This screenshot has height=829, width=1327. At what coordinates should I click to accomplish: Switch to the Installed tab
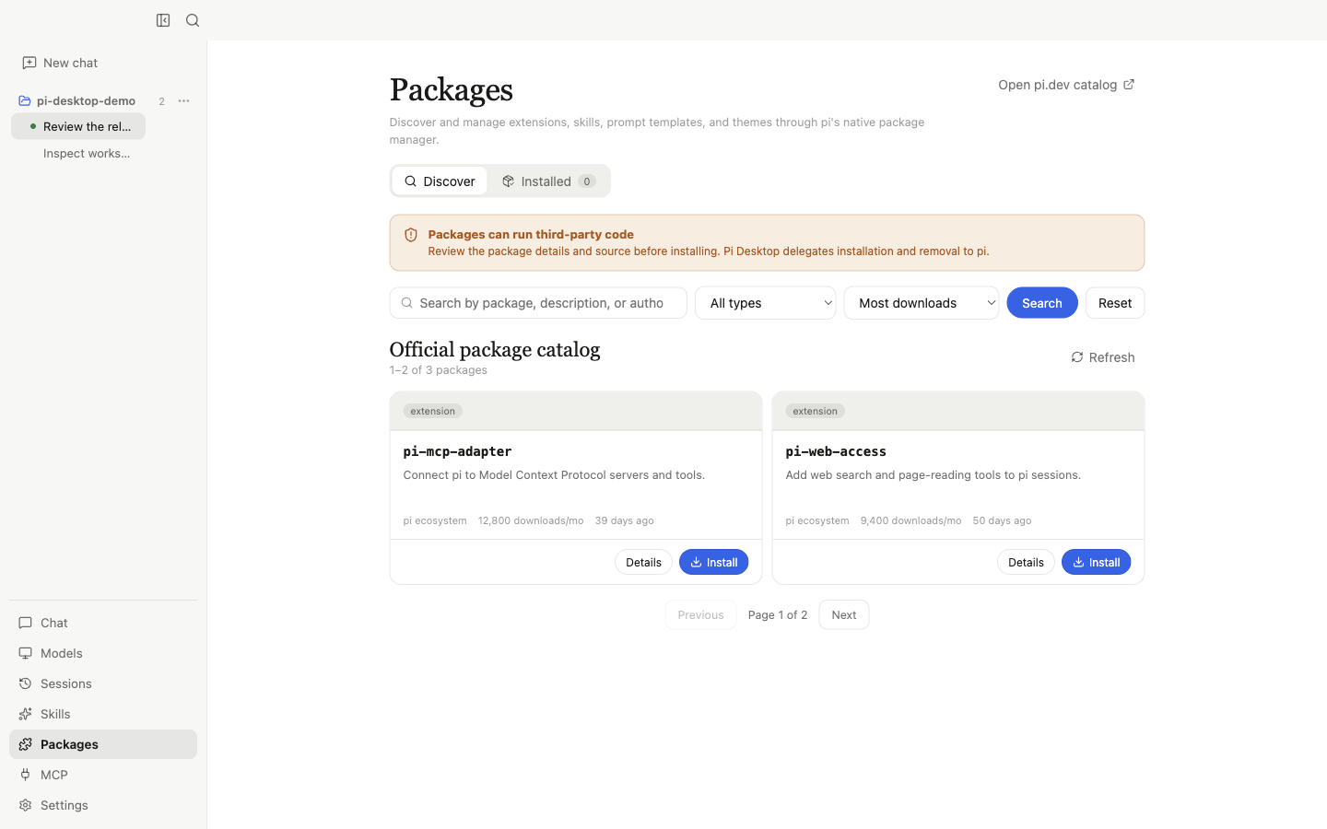548,181
